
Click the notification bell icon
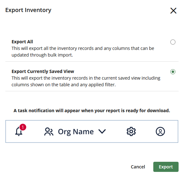[19, 131]
